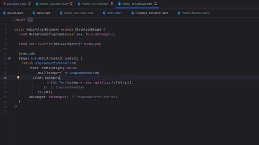Click the YAML file icon on pubspec.yaml
The height and width of the screenshot is (145, 259).
4,4
